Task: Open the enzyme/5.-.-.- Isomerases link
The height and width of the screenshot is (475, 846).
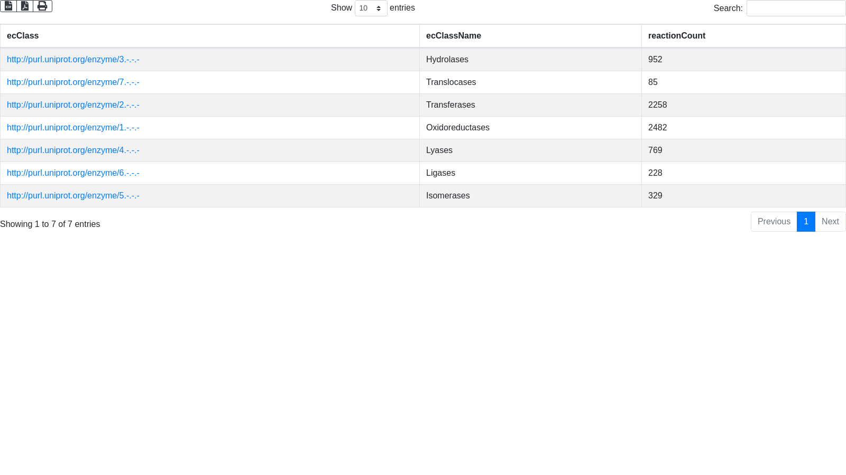Action: click(73, 196)
